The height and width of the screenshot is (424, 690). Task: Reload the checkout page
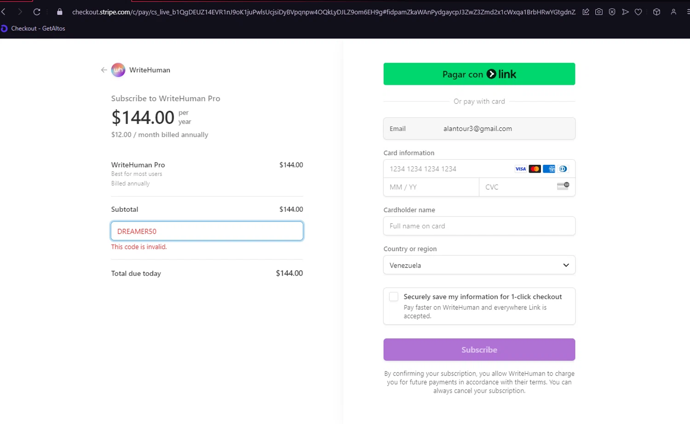[37, 12]
